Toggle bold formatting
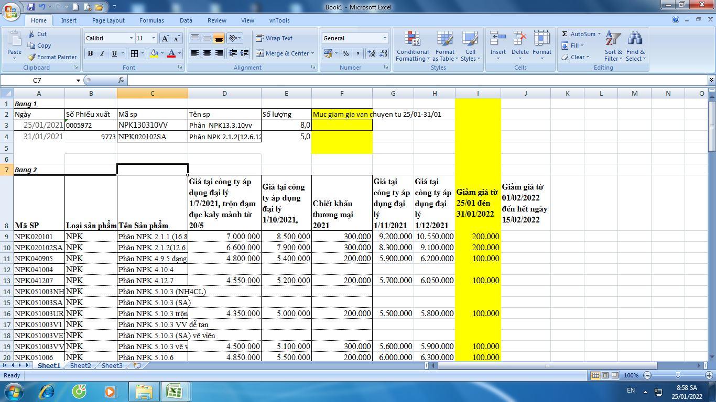 [90, 53]
